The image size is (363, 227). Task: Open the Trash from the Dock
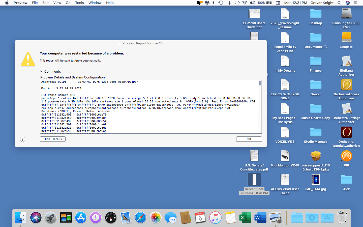[x=342, y=217]
